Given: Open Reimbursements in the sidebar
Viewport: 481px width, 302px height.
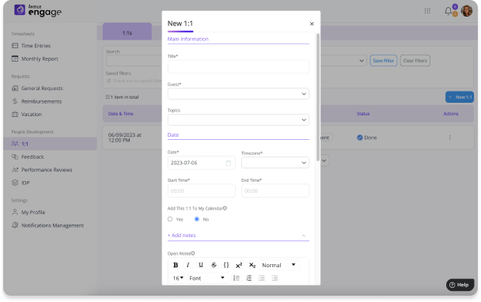Looking at the screenshot, I should [x=41, y=101].
